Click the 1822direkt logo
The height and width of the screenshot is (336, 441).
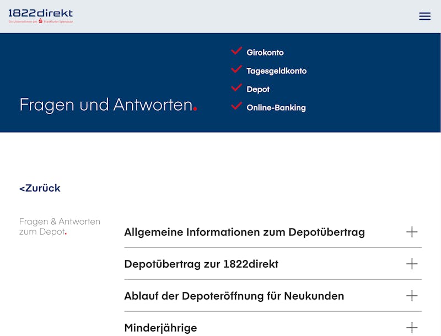click(40, 17)
